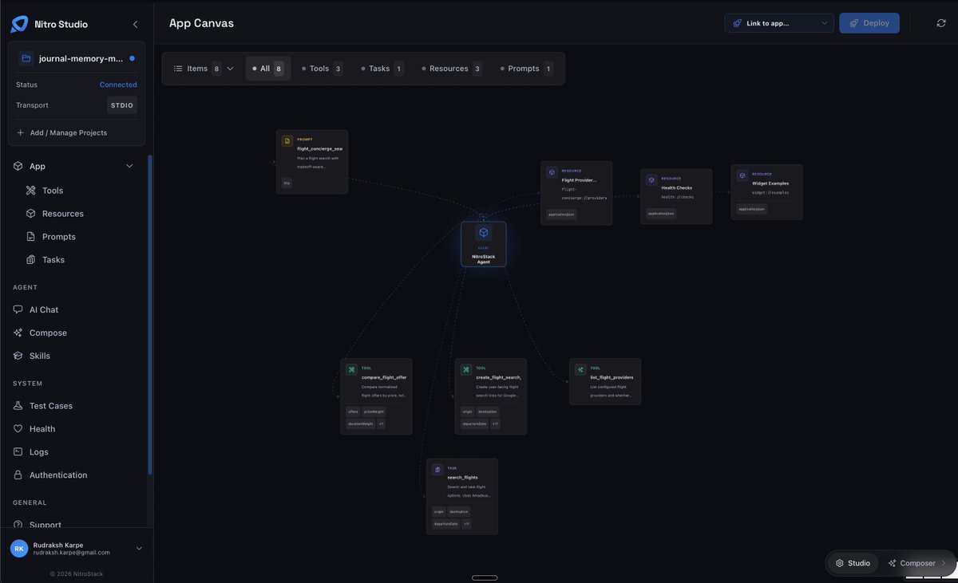Click the flight_concierge prompt node icon
The width and height of the screenshot is (958, 583).
tap(287, 141)
